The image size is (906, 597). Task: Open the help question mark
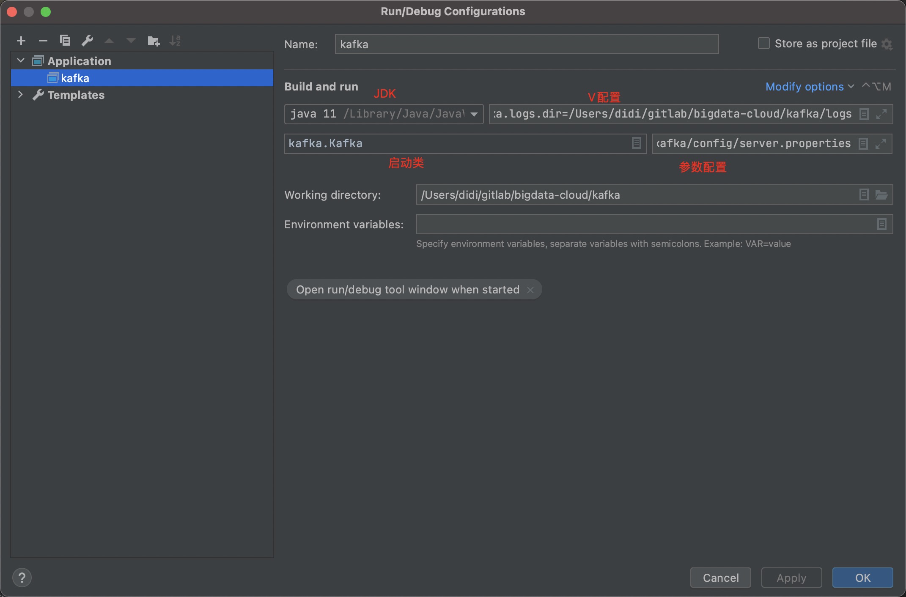coord(22,577)
